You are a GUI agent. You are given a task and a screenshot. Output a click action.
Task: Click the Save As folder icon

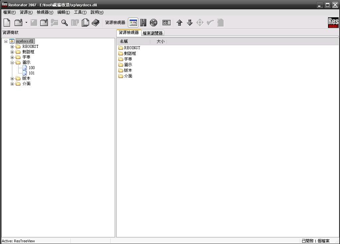coord(44,23)
